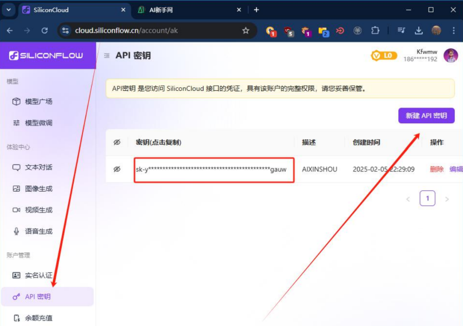Open the media controls icon
The image size is (463, 326).
[402, 30]
